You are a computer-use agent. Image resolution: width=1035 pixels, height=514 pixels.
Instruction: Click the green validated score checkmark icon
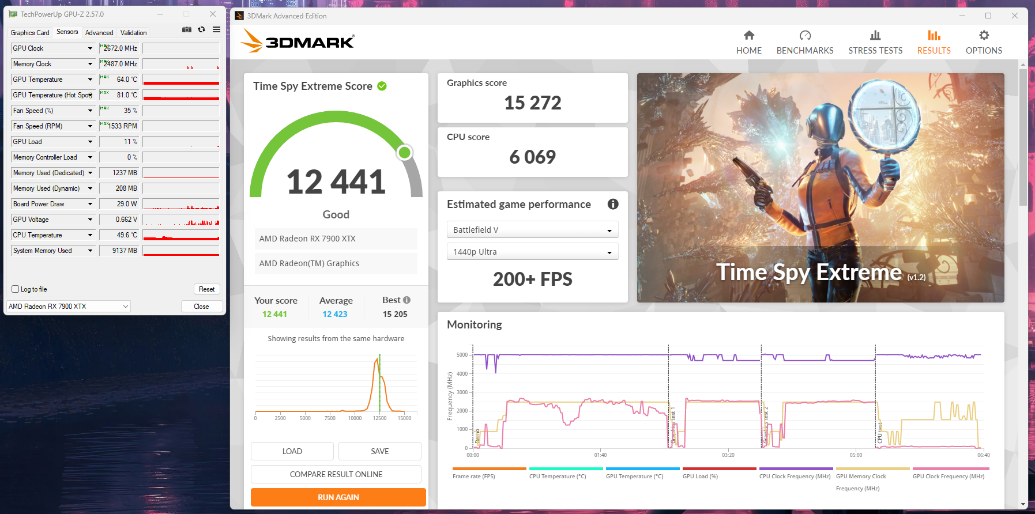382,86
